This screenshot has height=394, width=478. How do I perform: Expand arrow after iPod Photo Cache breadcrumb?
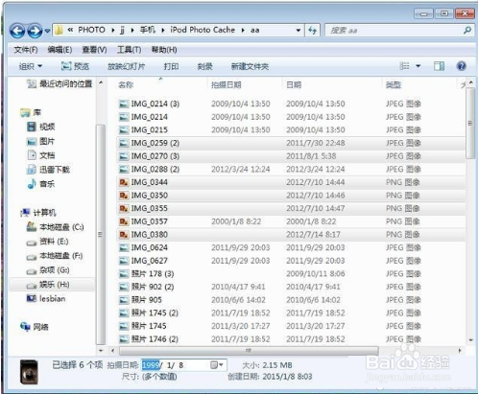tap(243, 31)
